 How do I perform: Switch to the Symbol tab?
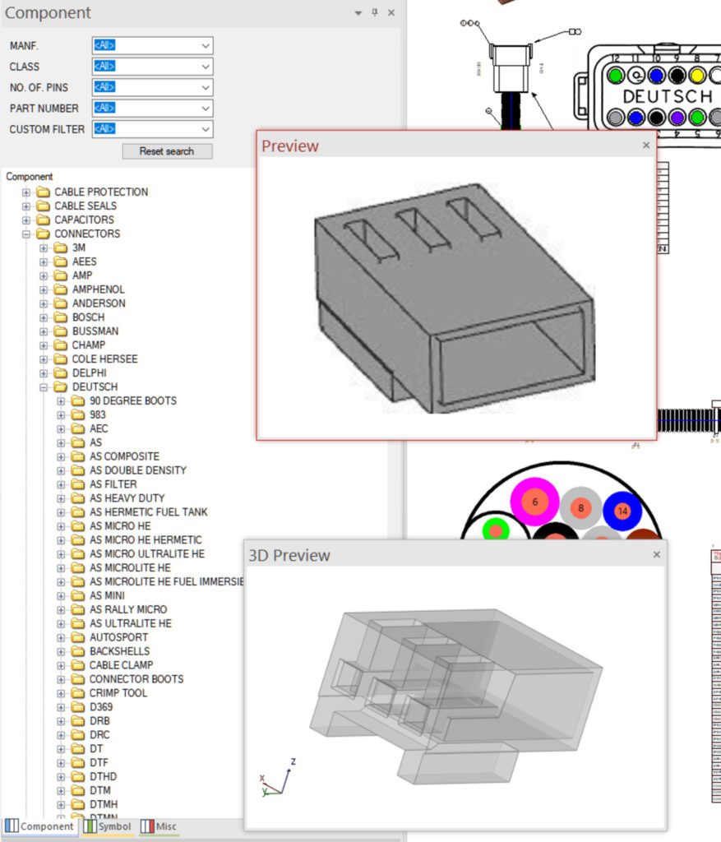pyautogui.click(x=108, y=826)
